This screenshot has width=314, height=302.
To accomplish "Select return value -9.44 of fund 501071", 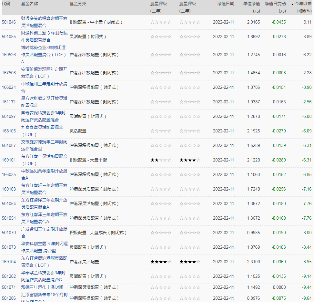I will click(x=307, y=287).
